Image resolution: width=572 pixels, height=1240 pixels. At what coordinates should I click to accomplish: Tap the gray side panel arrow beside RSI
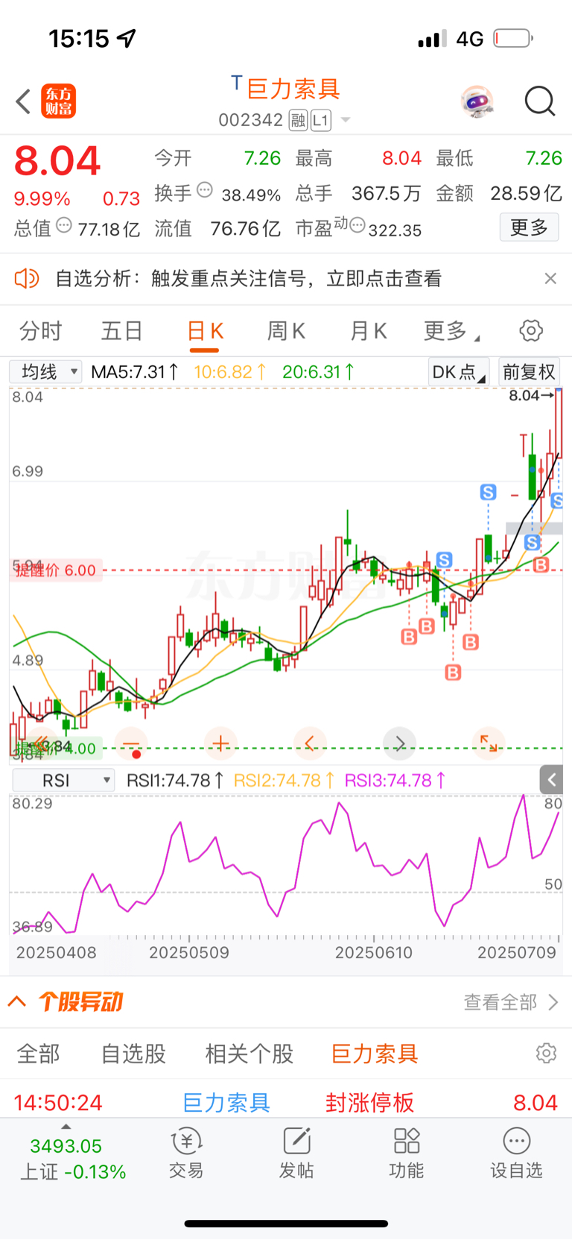pyautogui.click(x=551, y=780)
